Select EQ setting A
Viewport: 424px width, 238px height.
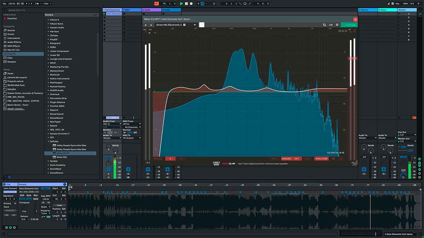point(170,159)
